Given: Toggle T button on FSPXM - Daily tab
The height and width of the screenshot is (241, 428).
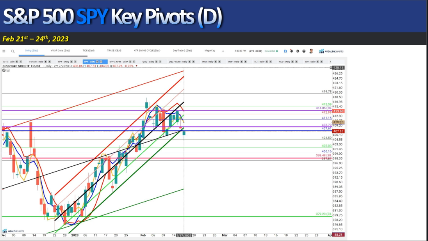Looking at the screenshot, I should [50, 62].
